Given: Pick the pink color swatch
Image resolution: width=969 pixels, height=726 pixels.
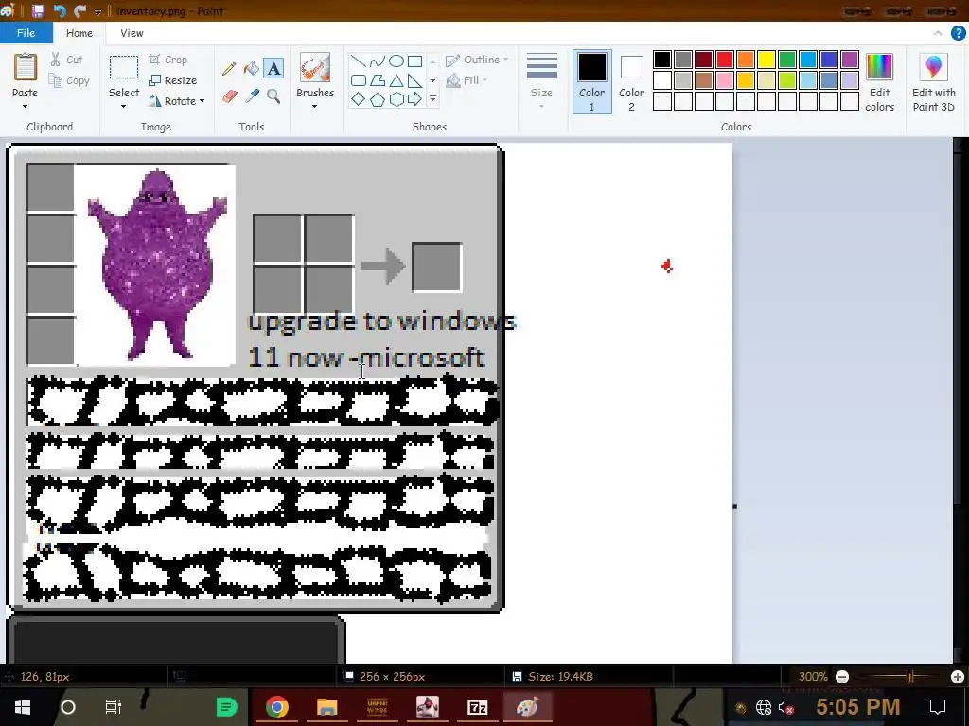Looking at the screenshot, I should click(x=725, y=80).
